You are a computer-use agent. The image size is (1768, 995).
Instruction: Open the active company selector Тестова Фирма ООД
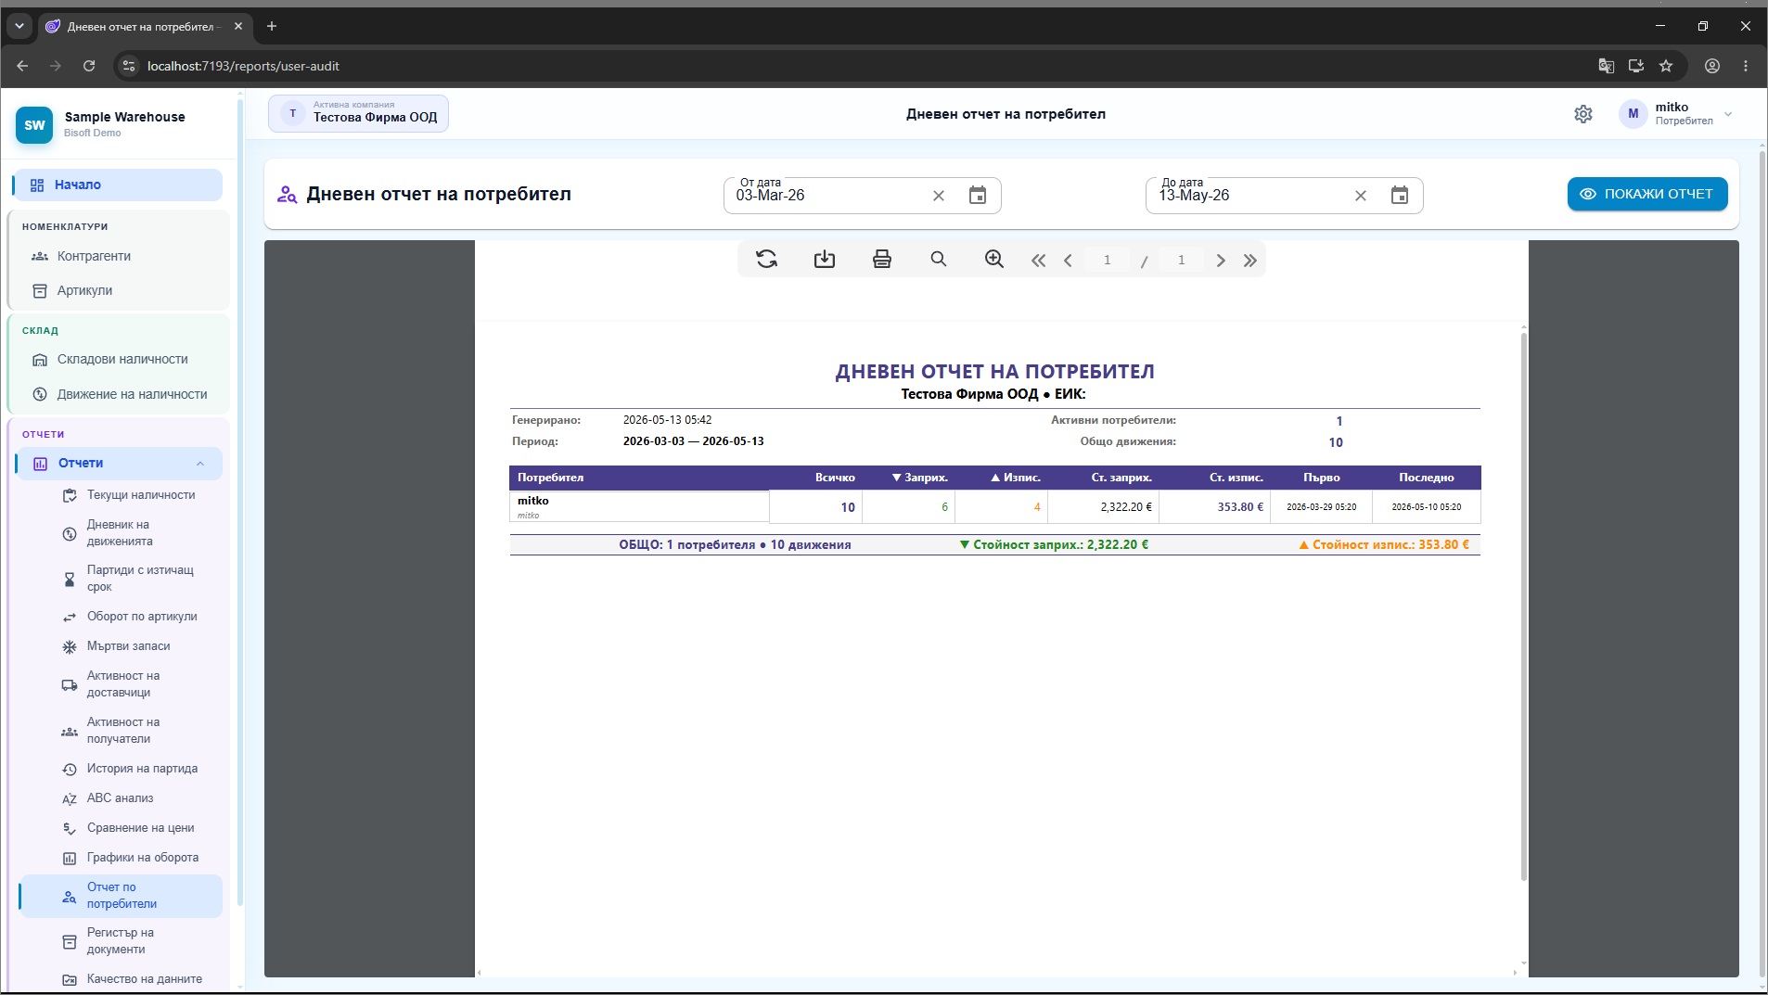click(x=358, y=114)
